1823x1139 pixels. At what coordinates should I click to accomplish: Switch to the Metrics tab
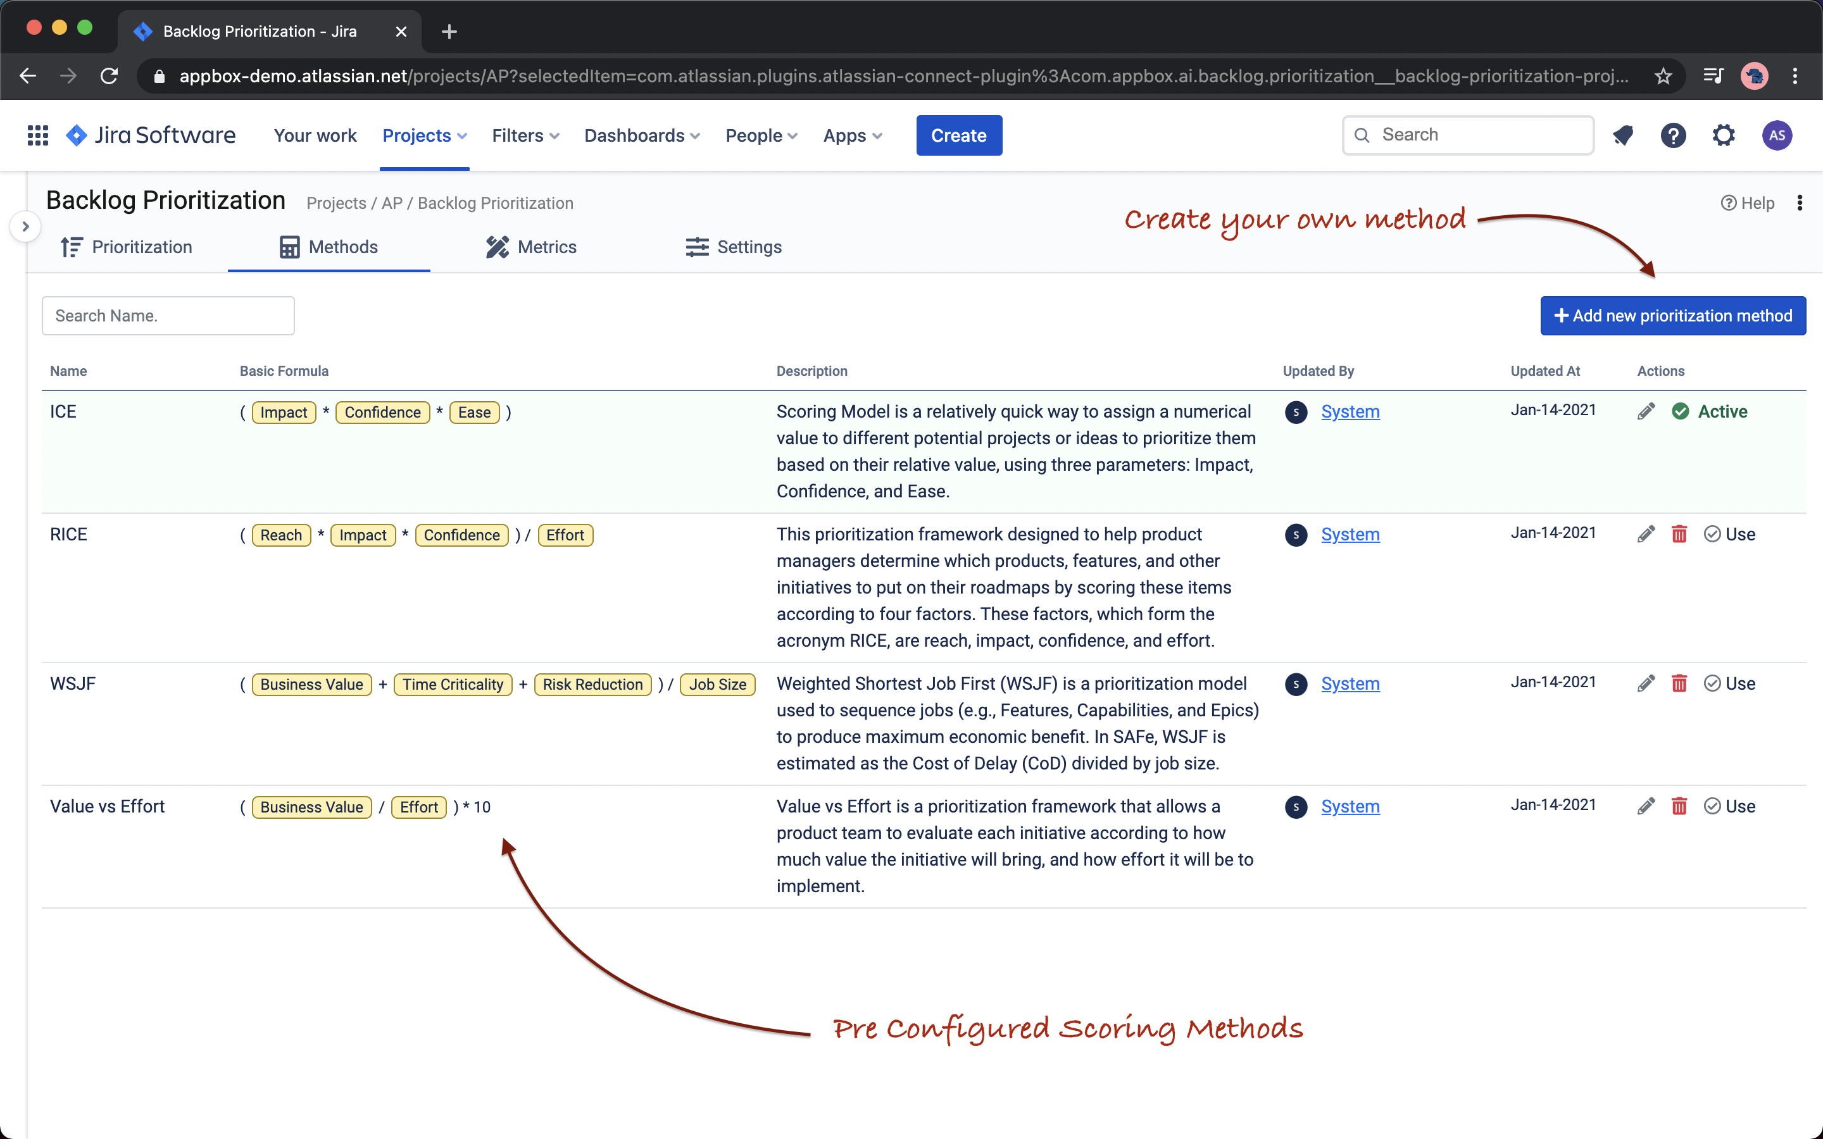pos(531,247)
